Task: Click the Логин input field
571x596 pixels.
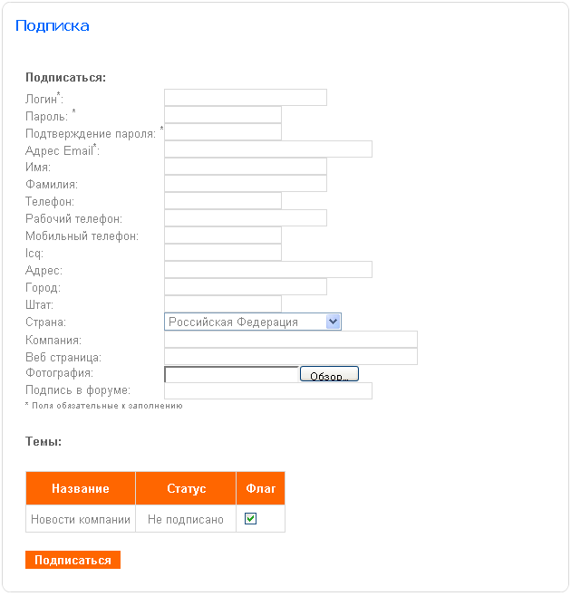Action: (245, 98)
